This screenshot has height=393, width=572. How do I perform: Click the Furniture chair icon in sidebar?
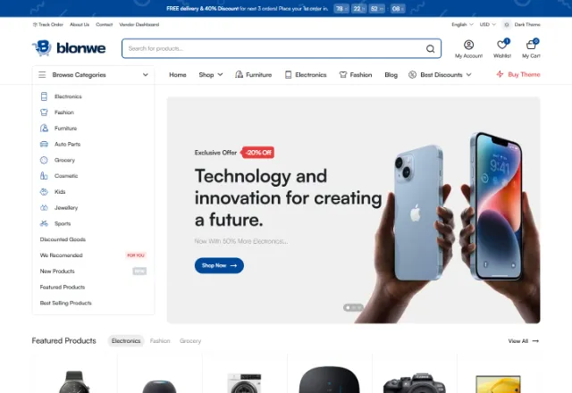click(x=44, y=129)
